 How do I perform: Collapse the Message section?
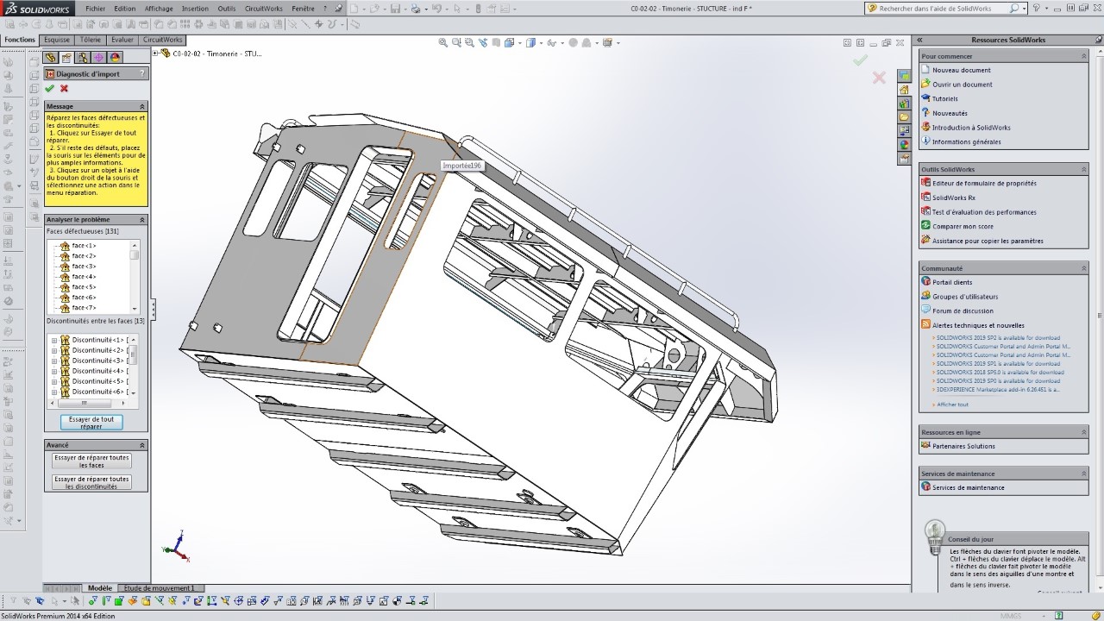pos(141,106)
